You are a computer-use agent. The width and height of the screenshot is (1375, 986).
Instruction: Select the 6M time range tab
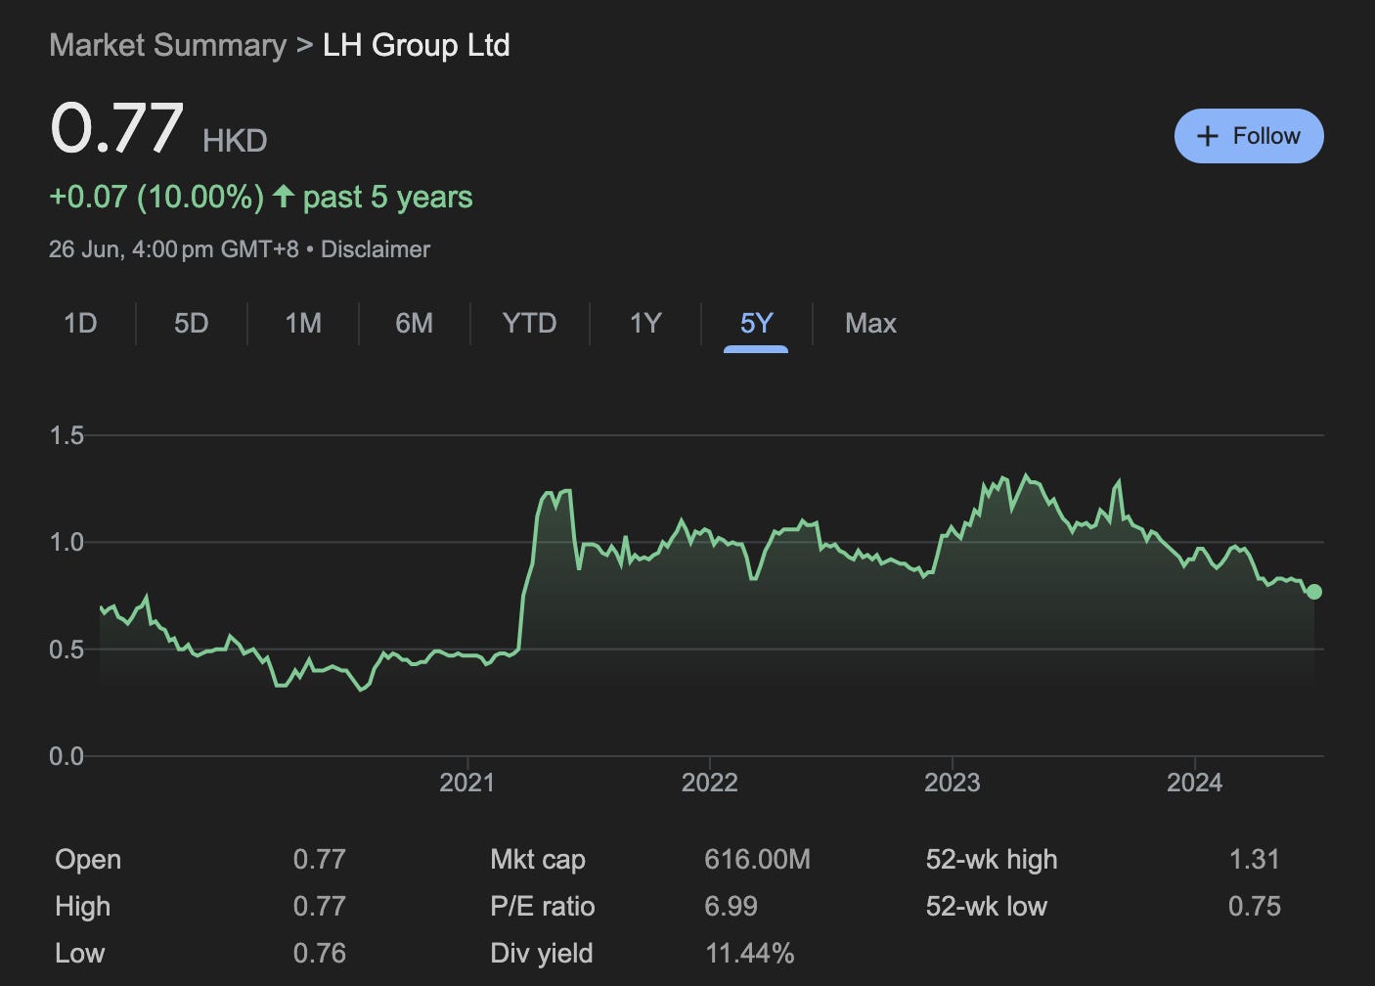(x=414, y=323)
